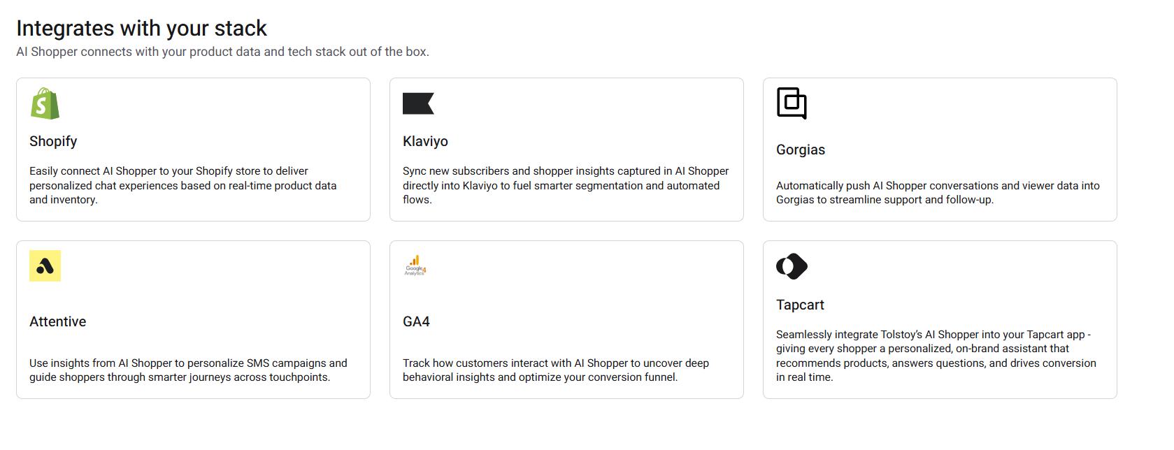
Task: Click the AI Shopper subtitle text
Action: click(224, 51)
